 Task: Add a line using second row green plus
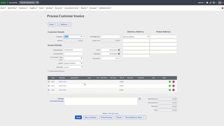tap(170, 86)
